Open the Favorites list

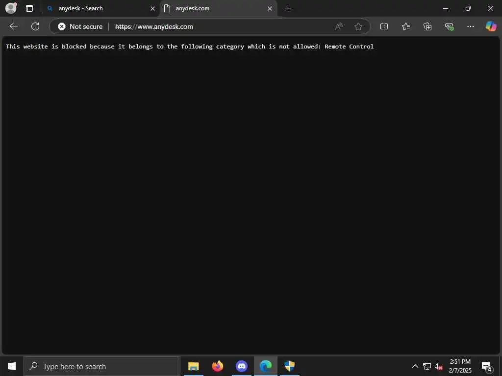pos(405,26)
